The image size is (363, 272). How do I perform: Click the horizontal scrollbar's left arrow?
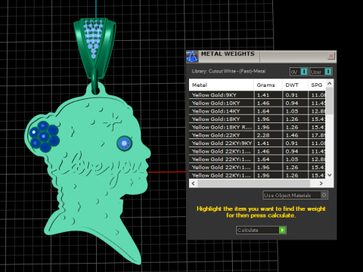194,183
